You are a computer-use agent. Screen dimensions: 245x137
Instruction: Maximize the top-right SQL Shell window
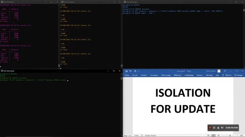click(x=236, y=2)
